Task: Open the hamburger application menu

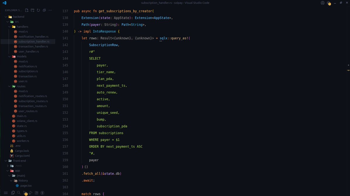Action: [x=6, y=193]
